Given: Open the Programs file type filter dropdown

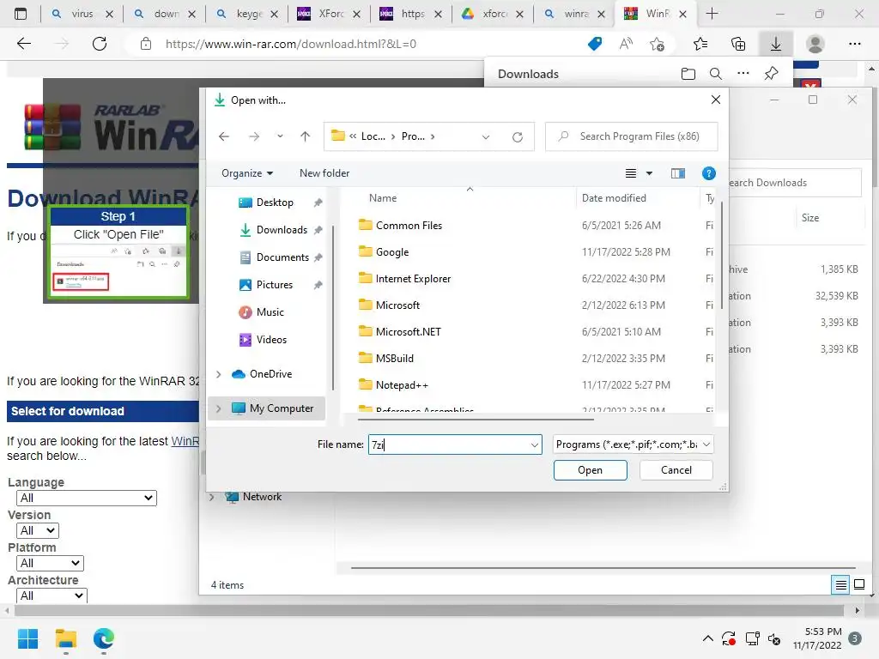Looking at the screenshot, I should (633, 444).
